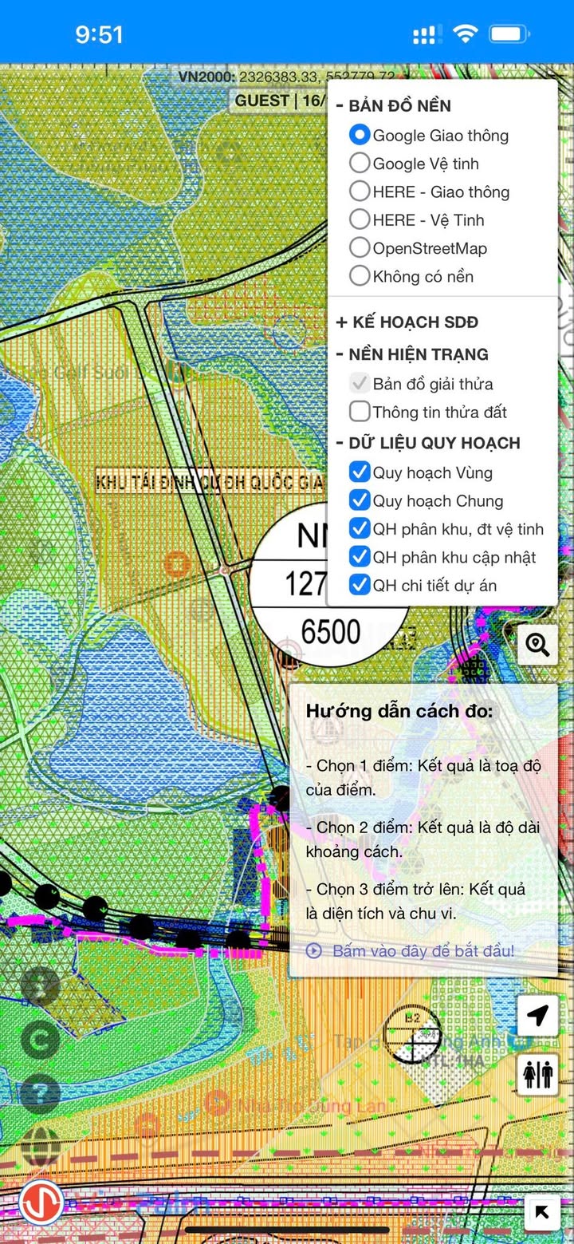Tap Bấm vào đây để bắt đầu link
Image resolution: width=574 pixels, height=1244 pixels.
(x=423, y=950)
